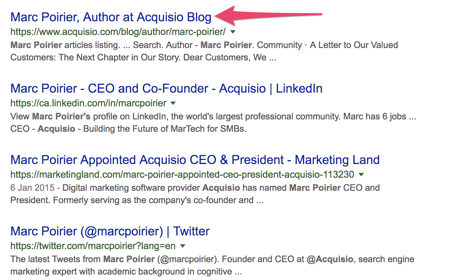Open the dropdown arrow next to the LinkedIn URL

click(173, 103)
